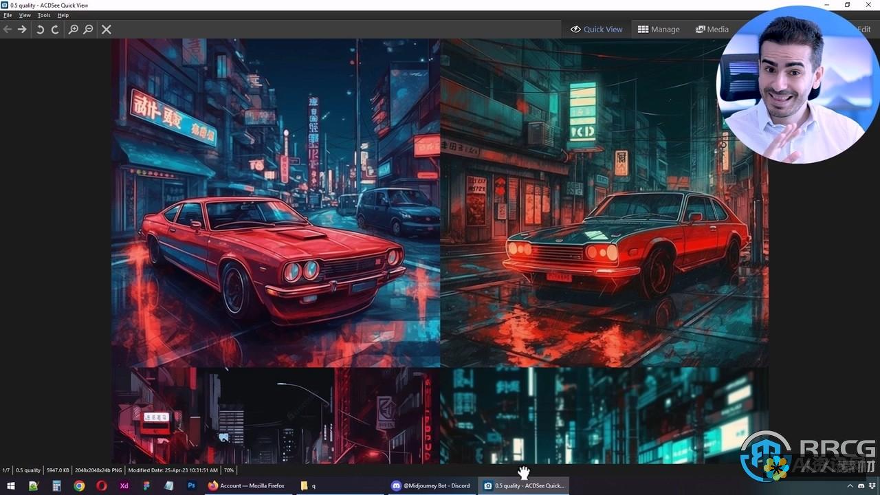The height and width of the screenshot is (495, 880).
Task: Go to the previous image arrow
Action: pyautogui.click(x=8, y=29)
